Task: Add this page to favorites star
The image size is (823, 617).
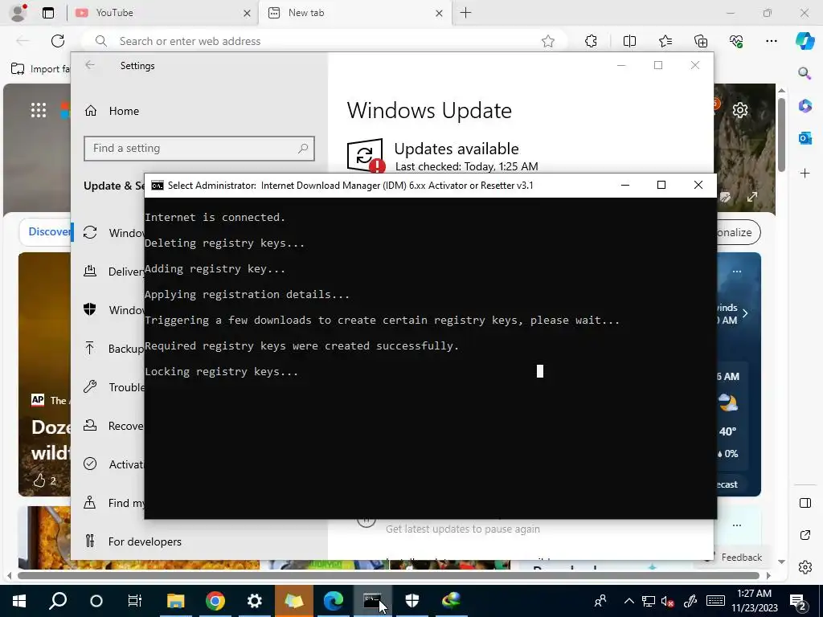Action: [548, 41]
